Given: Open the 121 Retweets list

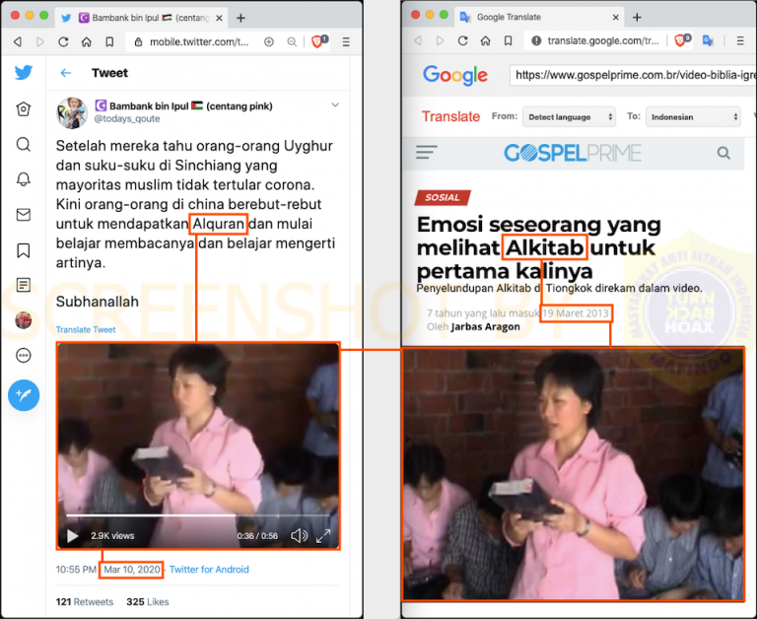Looking at the screenshot, I should coord(85,601).
